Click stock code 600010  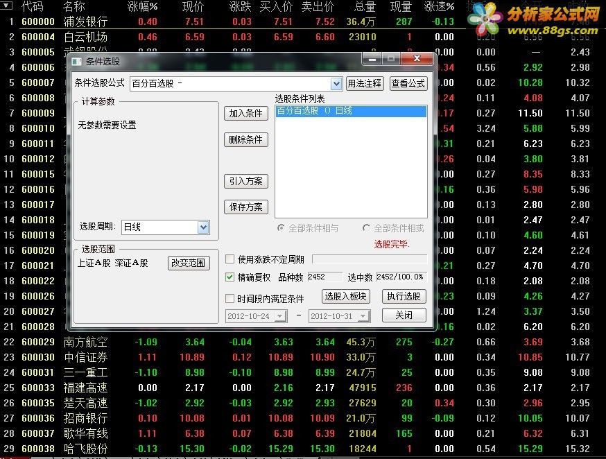[x=38, y=128]
